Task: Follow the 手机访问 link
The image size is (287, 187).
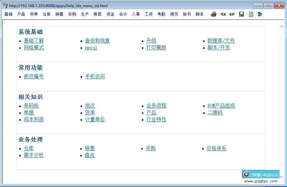Action: tap(95, 77)
